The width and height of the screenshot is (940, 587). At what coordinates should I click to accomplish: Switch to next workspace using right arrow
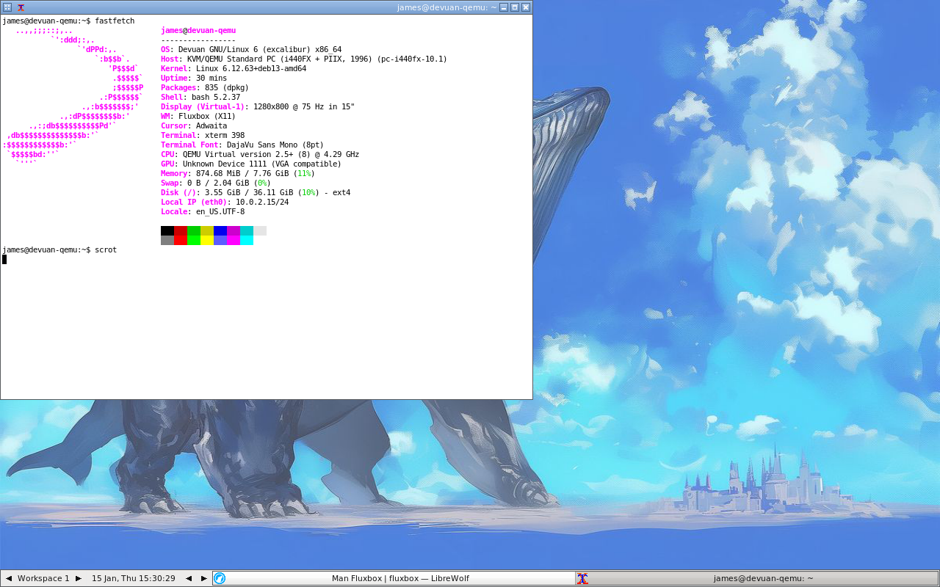[79, 578]
